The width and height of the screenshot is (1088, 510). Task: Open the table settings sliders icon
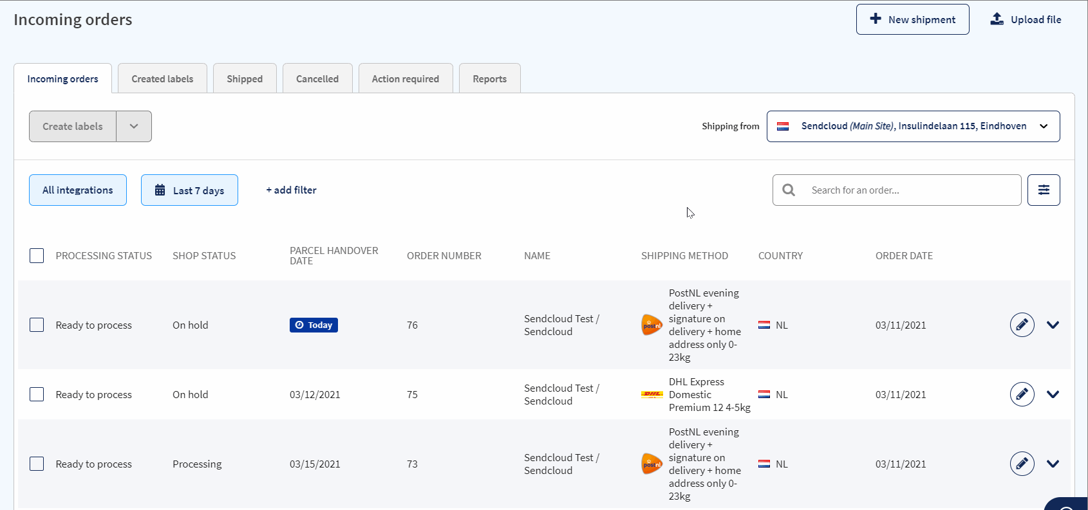point(1044,190)
